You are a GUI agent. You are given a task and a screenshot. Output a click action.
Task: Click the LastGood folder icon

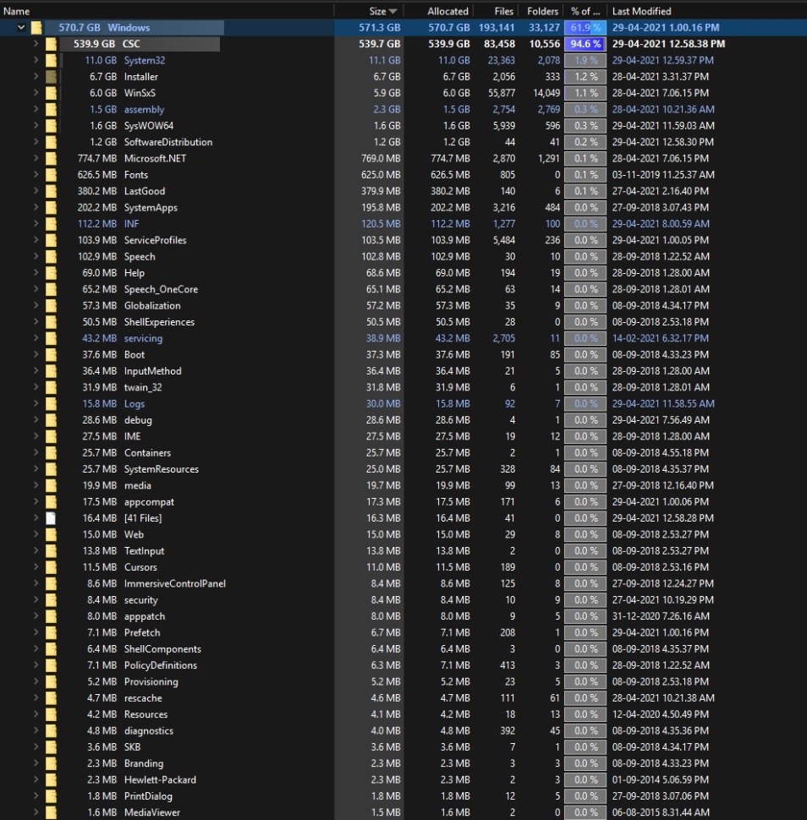pos(51,191)
